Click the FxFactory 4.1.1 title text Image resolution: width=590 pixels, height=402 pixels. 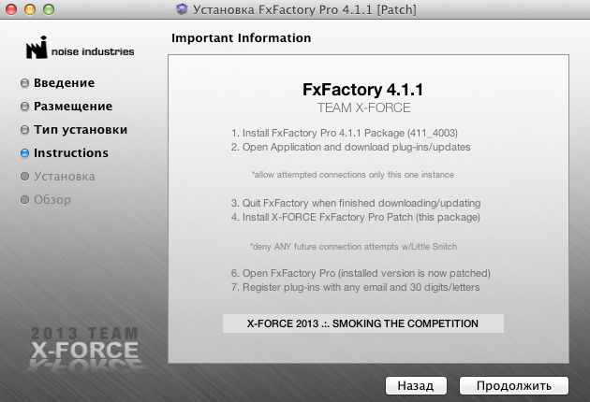pyautogui.click(x=362, y=90)
